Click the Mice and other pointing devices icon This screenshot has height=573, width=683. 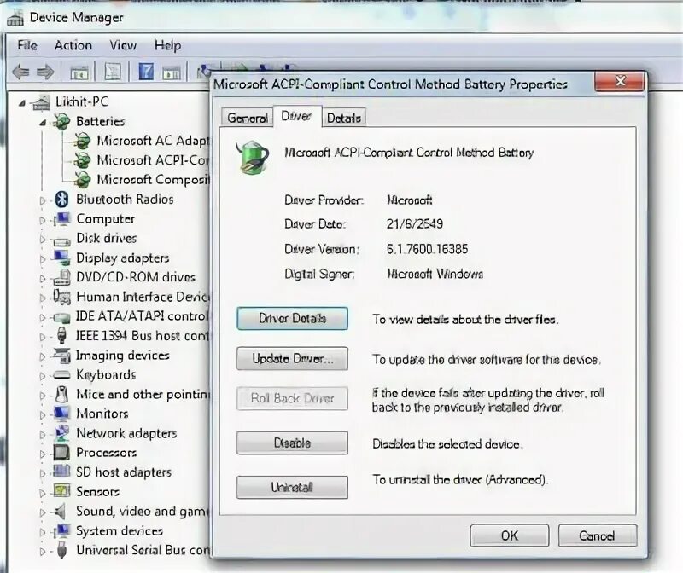point(61,394)
